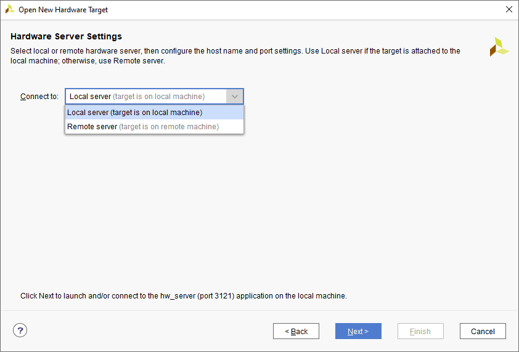Select Local server from the dropdown list
Screen dimensions: 519x352
pyautogui.click(x=89, y=113)
